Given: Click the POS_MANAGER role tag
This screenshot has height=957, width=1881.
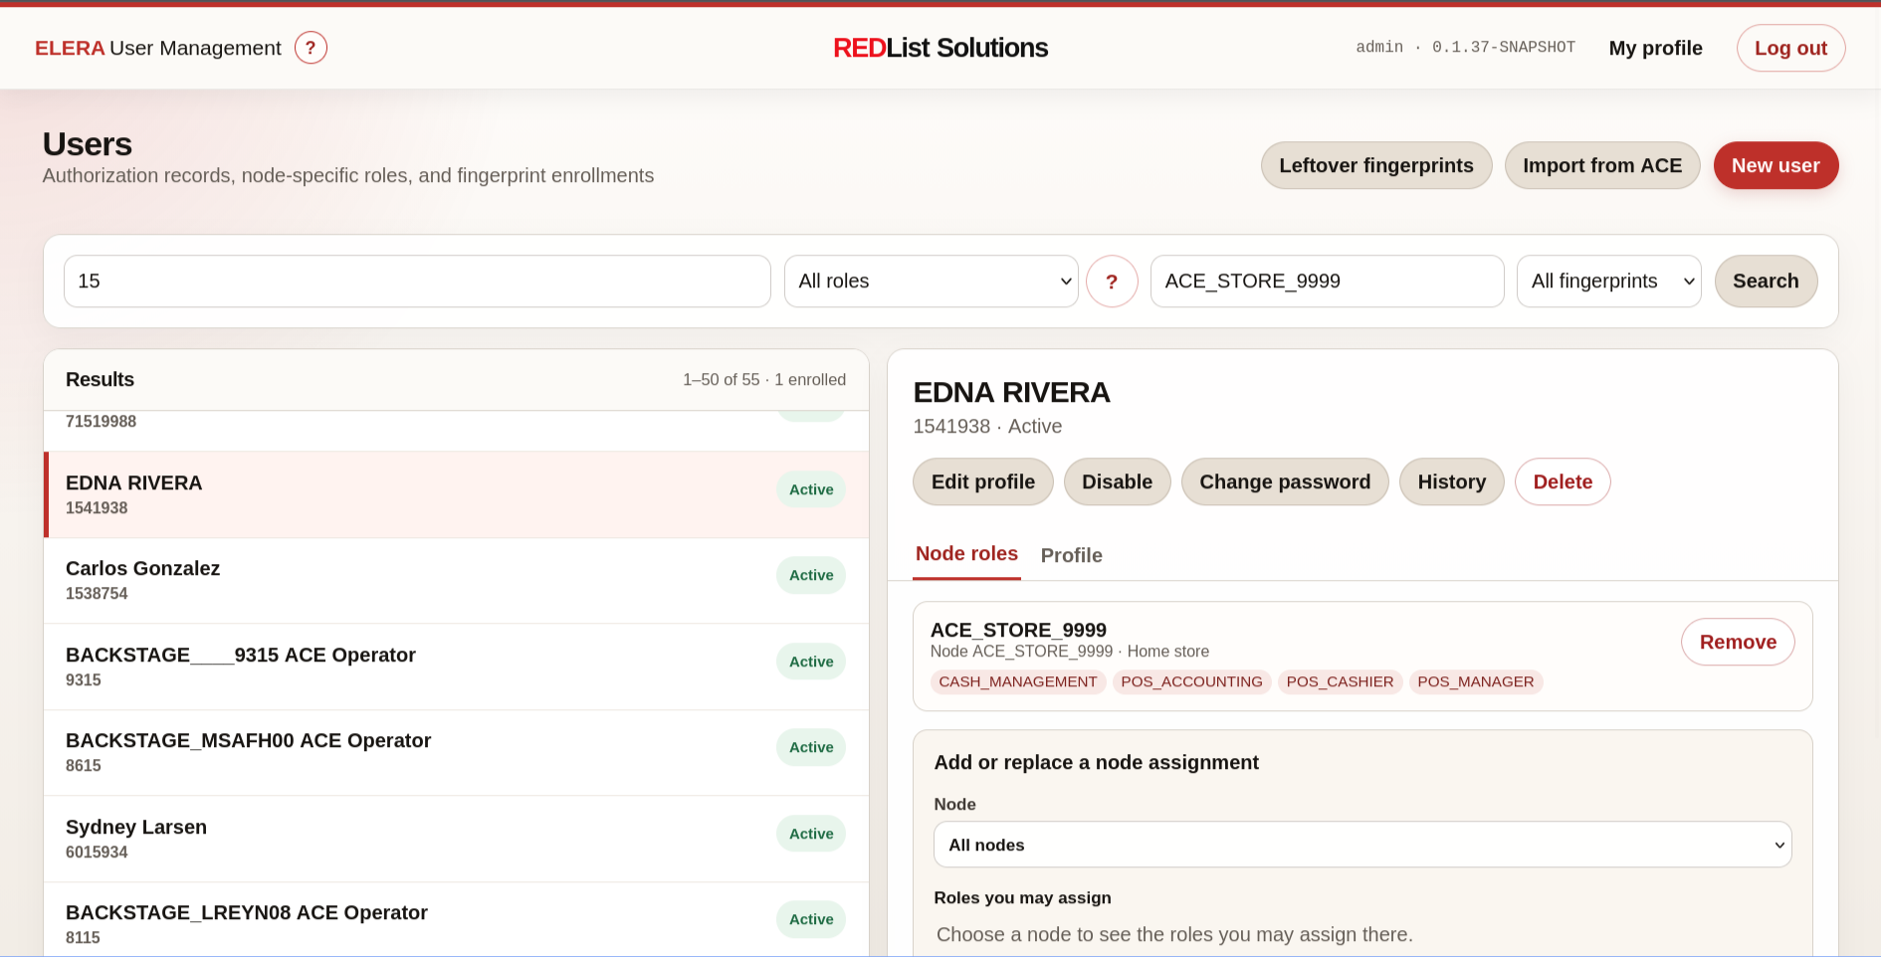Looking at the screenshot, I should [x=1476, y=681].
